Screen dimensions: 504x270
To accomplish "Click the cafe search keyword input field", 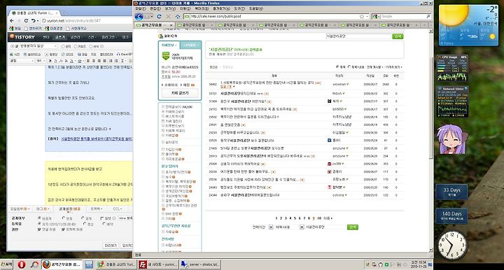I will click(358, 36).
